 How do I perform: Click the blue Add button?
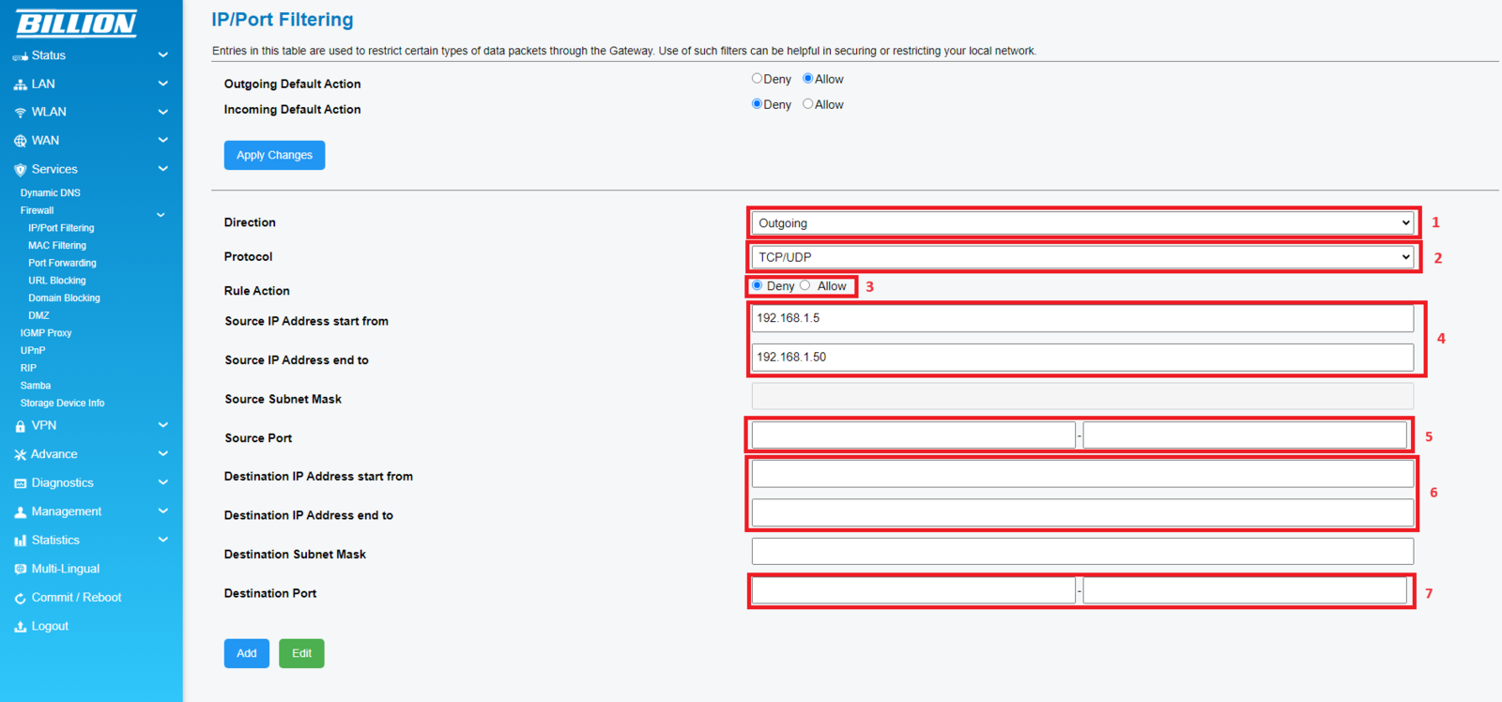pos(246,653)
